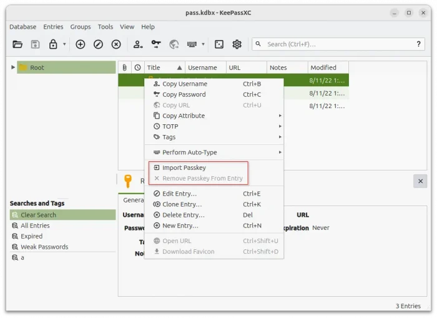The width and height of the screenshot is (437, 318).
Task: Open the lock database dropdown arrow
Action: coord(64,44)
